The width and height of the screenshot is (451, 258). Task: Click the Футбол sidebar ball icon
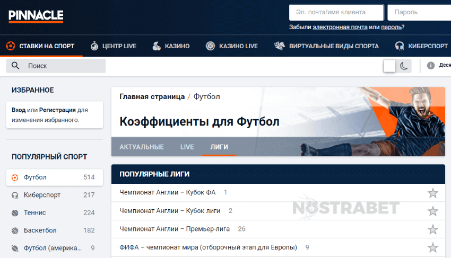[x=15, y=177]
